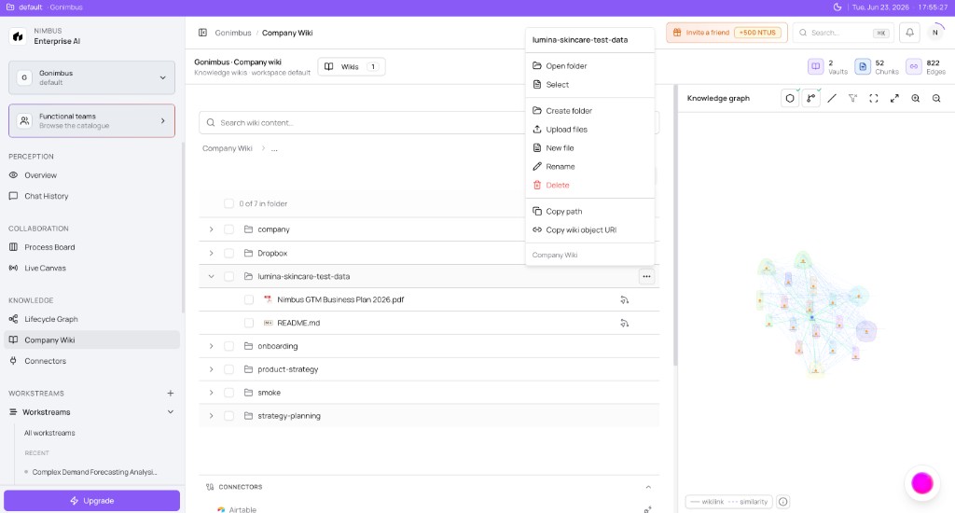Open the pink assistant bubble

(922, 483)
